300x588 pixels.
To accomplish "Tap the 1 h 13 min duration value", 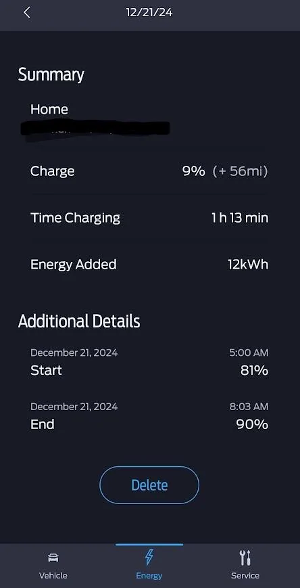I will (x=240, y=218).
